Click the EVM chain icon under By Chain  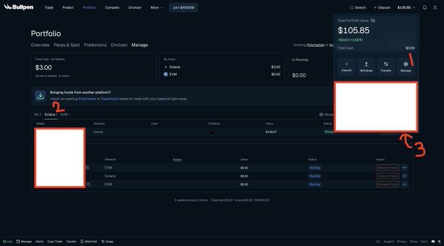tap(166, 74)
